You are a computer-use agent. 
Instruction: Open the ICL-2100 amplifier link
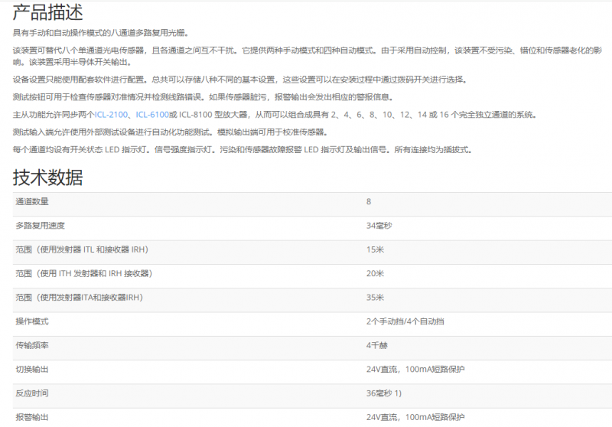pos(109,115)
